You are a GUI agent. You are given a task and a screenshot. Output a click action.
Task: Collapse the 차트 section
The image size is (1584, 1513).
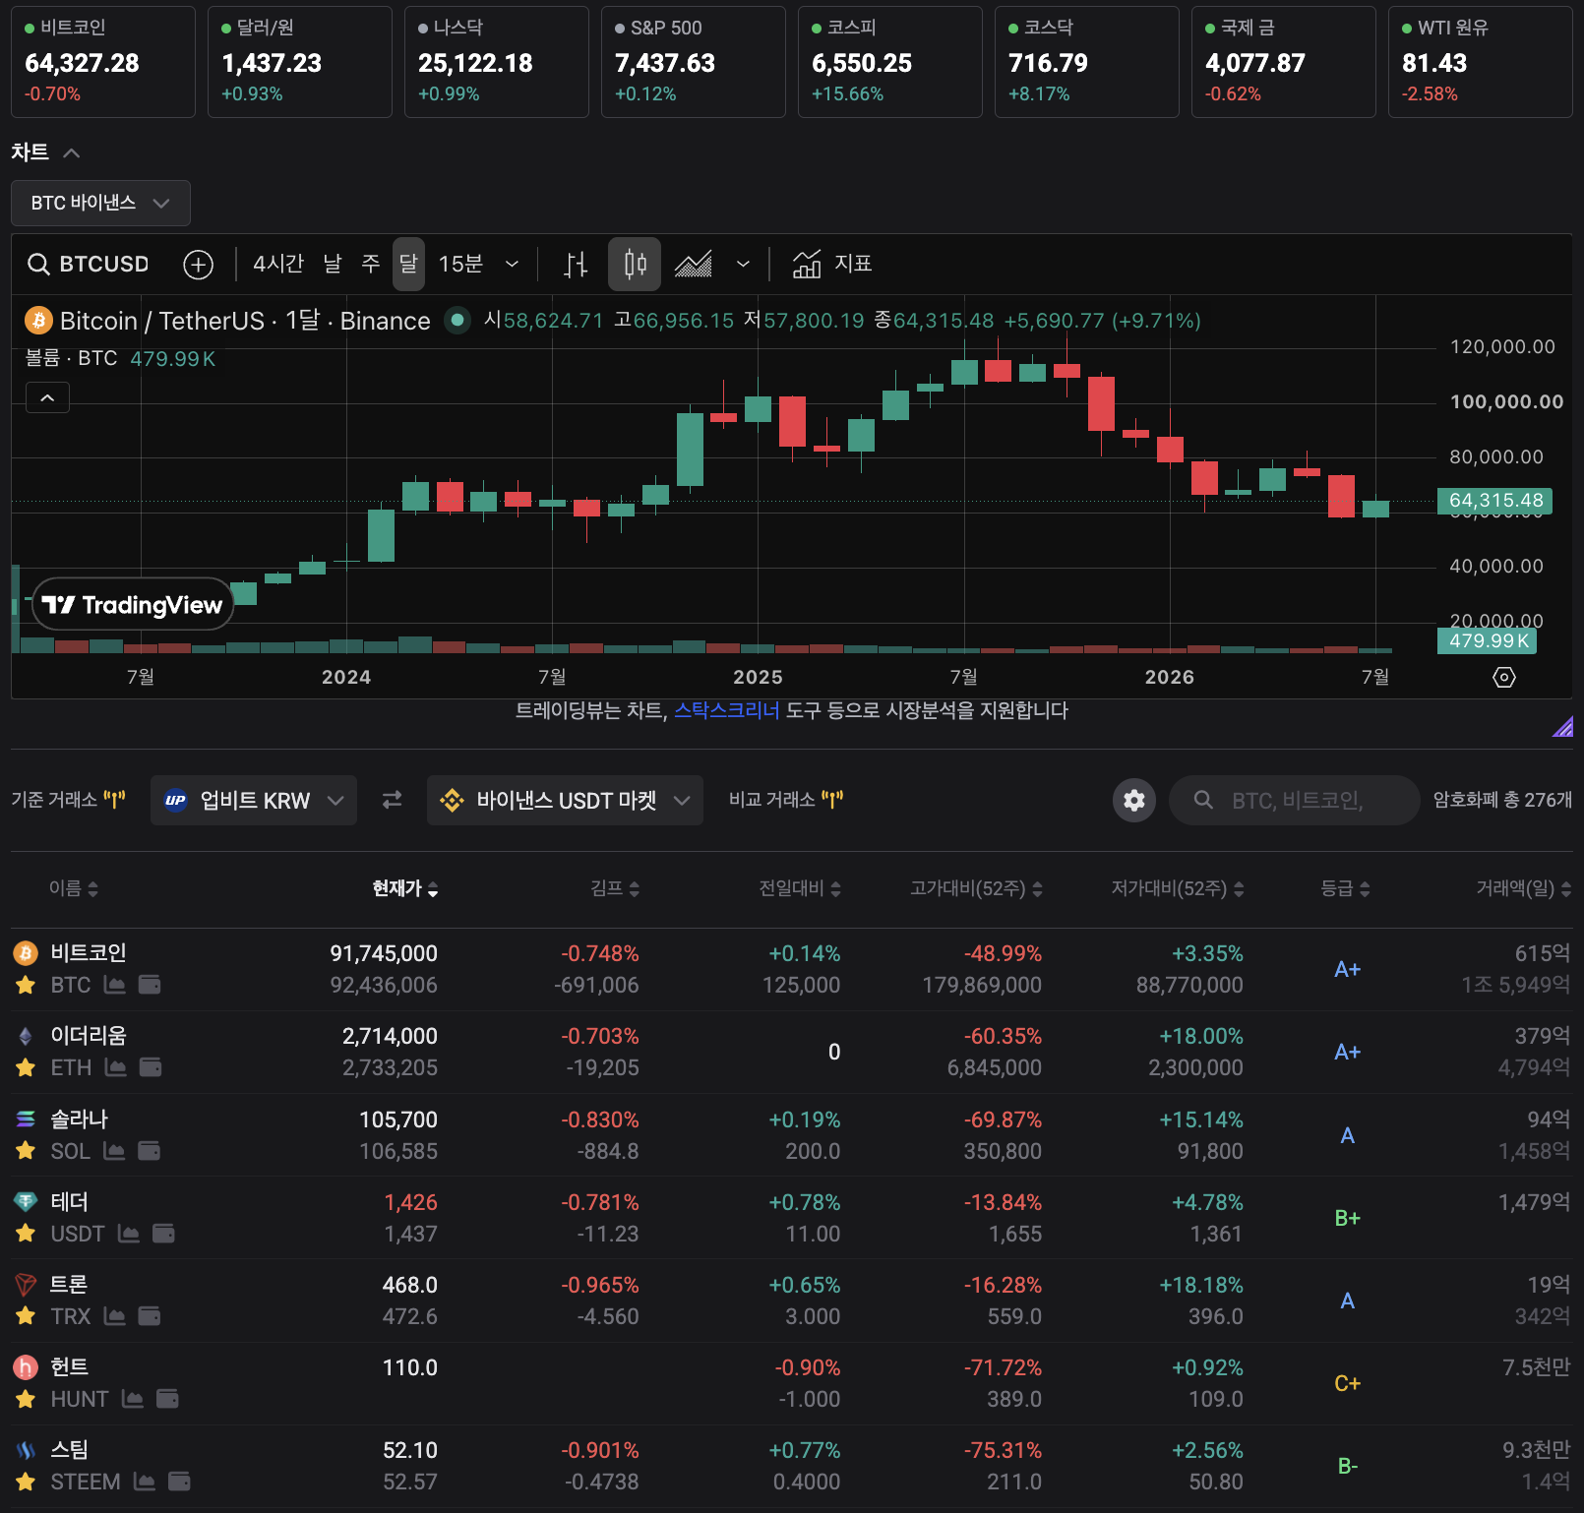(x=71, y=152)
